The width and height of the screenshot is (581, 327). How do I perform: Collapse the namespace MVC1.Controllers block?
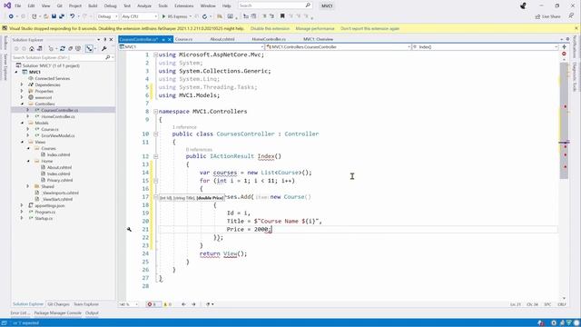click(155, 111)
